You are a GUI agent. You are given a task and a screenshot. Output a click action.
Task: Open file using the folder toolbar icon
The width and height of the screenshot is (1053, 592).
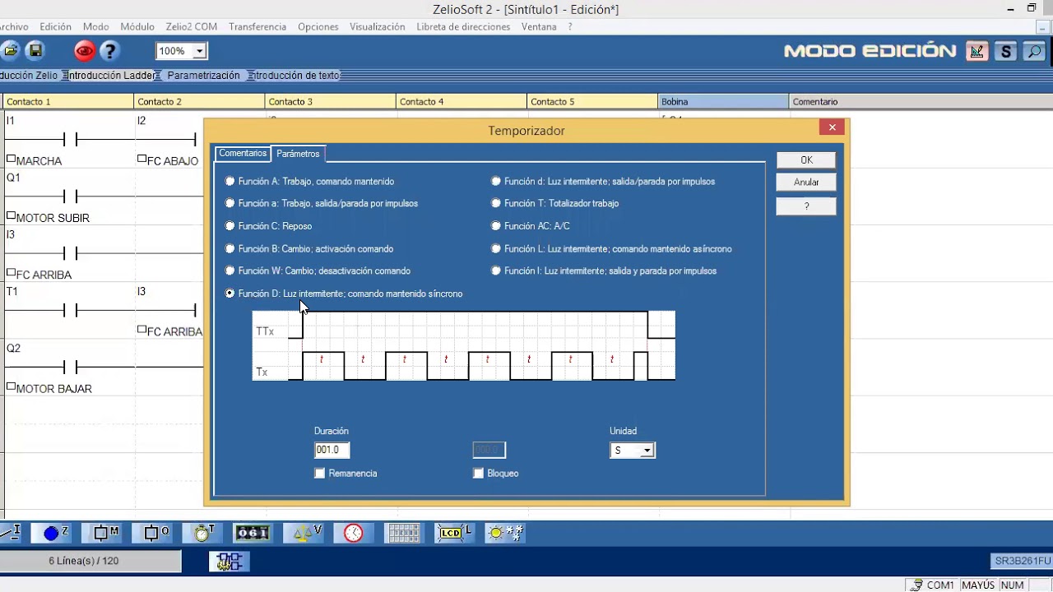click(x=10, y=51)
